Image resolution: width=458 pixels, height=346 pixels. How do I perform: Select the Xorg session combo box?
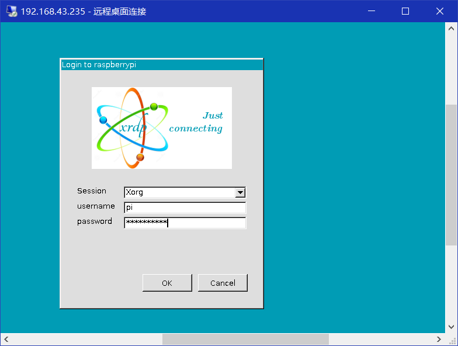pos(185,192)
